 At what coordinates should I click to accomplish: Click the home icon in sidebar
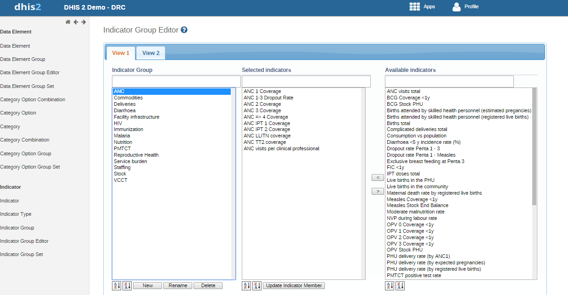(68, 22)
